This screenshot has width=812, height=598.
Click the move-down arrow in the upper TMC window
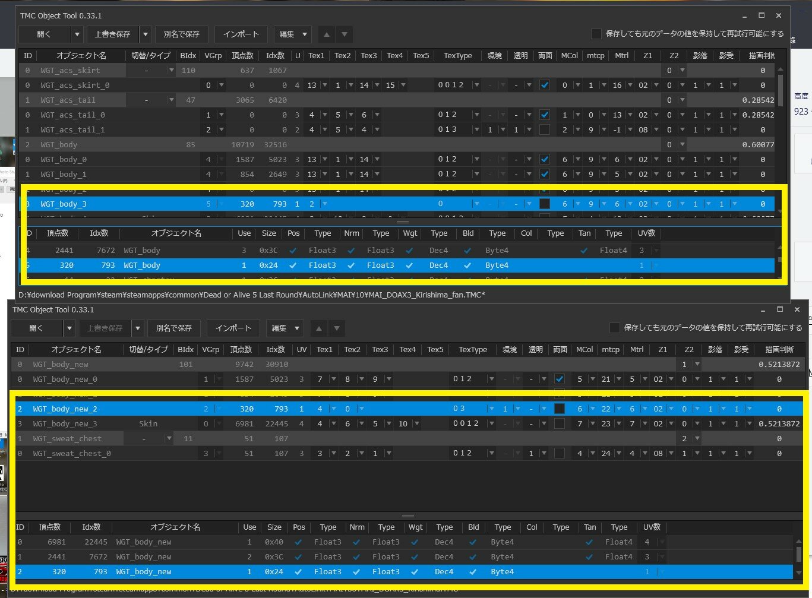[x=345, y=34]
